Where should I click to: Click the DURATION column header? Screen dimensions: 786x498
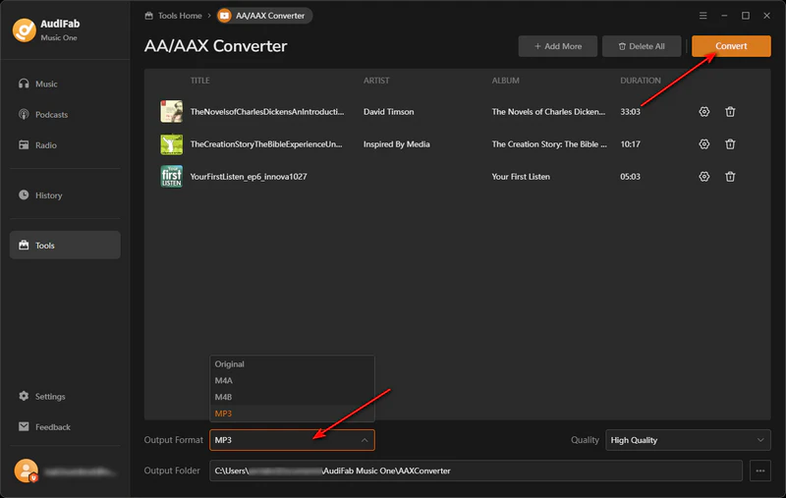click(x=641, y=81)
